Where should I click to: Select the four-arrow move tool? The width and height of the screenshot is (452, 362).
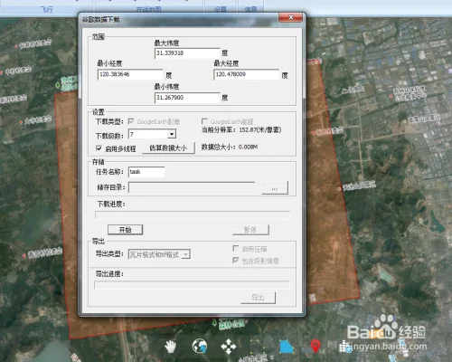click(229, 347)
